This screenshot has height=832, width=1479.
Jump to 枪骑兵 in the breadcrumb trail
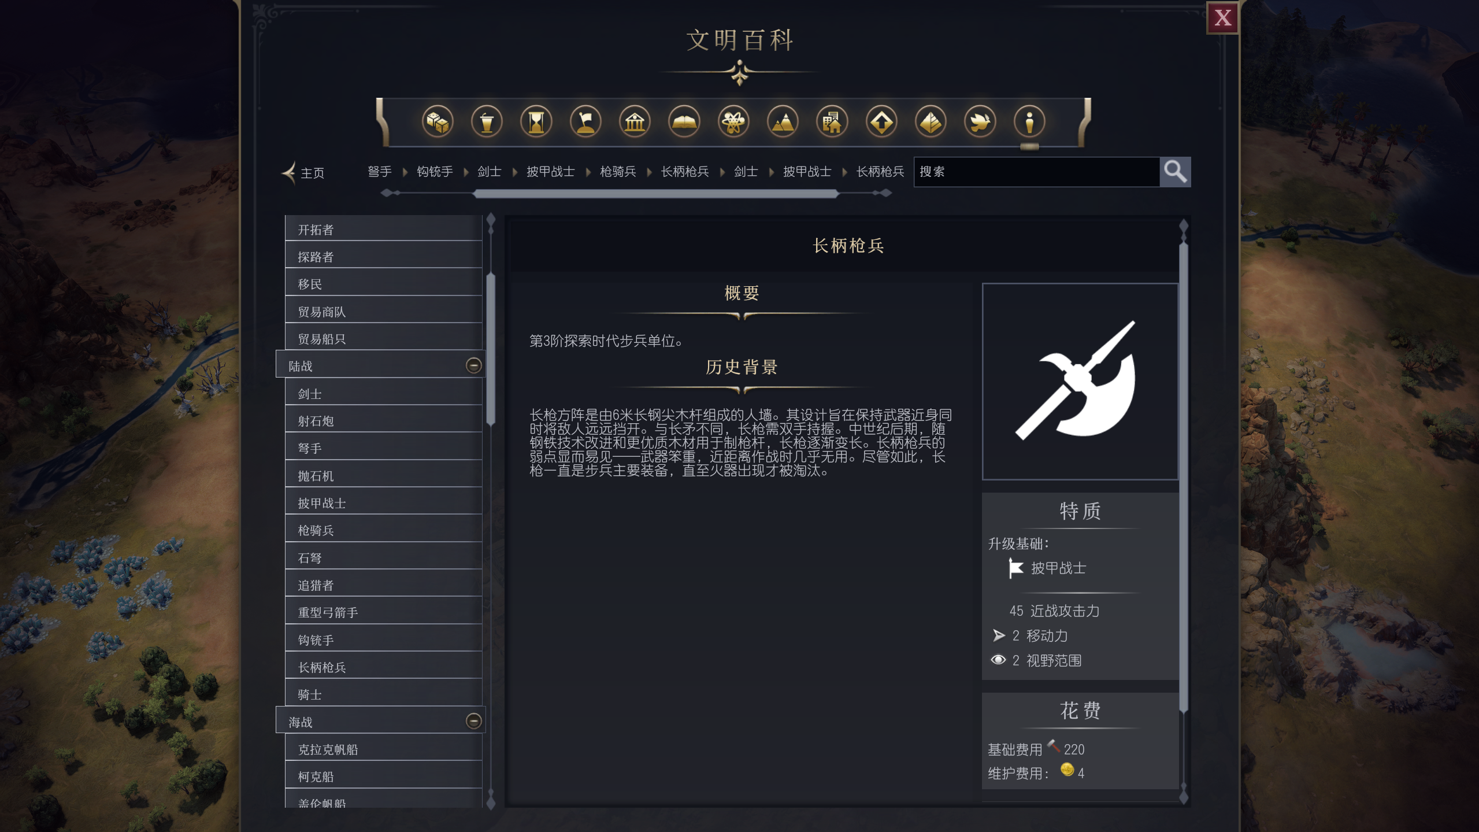[x=618, y=172]
